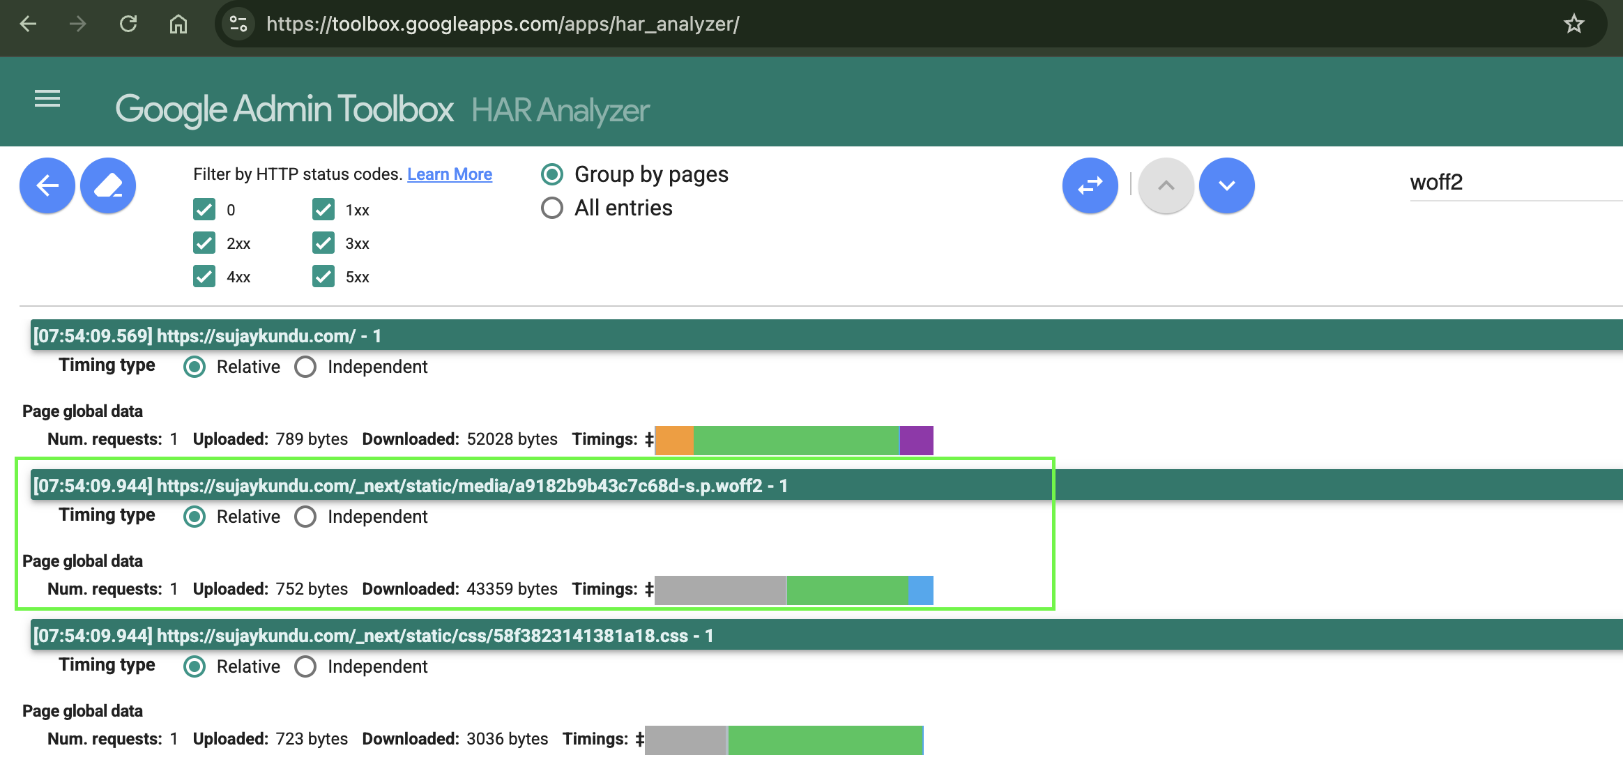Click blue segment of woff2 timing bar

pyautogui.click(x=921, y=590)
